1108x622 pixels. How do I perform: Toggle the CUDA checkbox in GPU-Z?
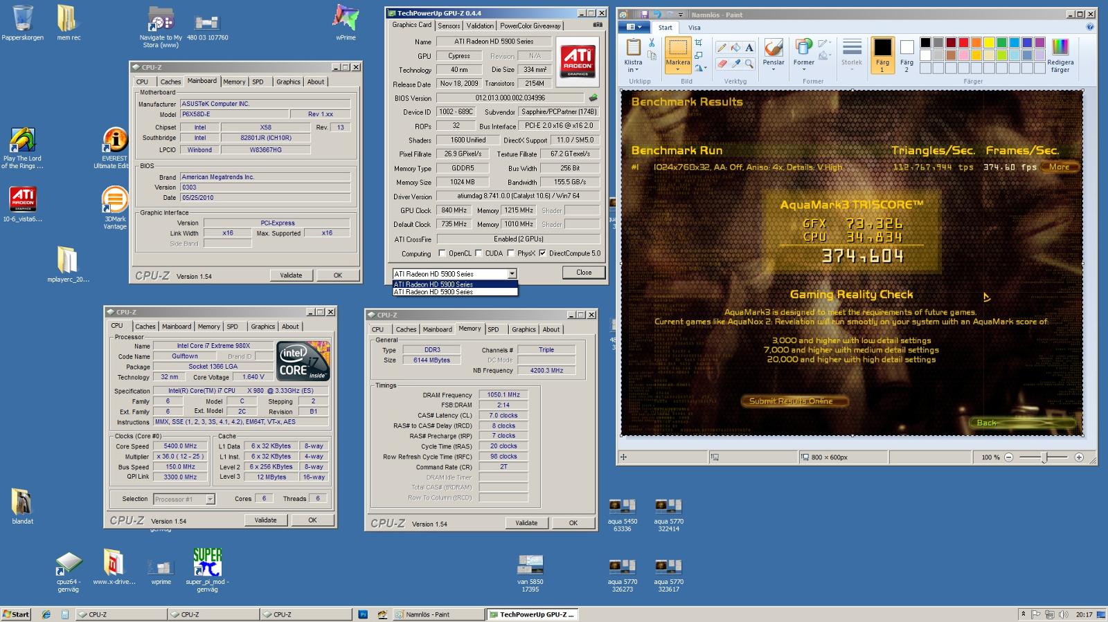point(479,253)
